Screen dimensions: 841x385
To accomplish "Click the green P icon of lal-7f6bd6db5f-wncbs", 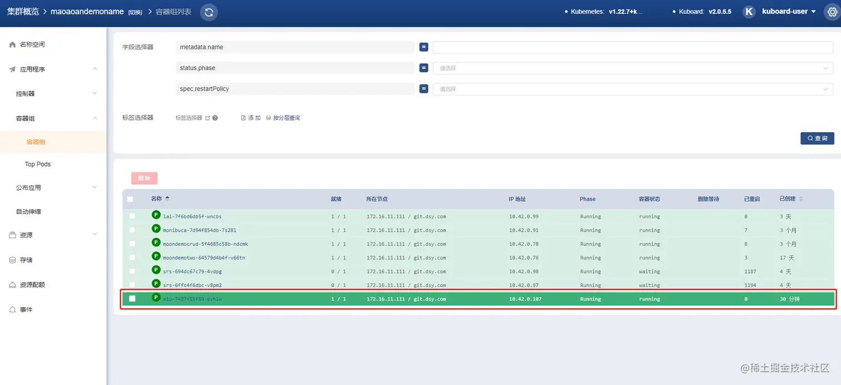I will [156, 215].
